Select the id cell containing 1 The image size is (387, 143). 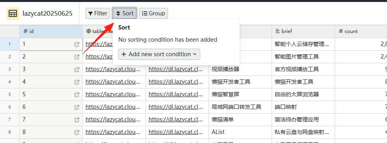51,44
